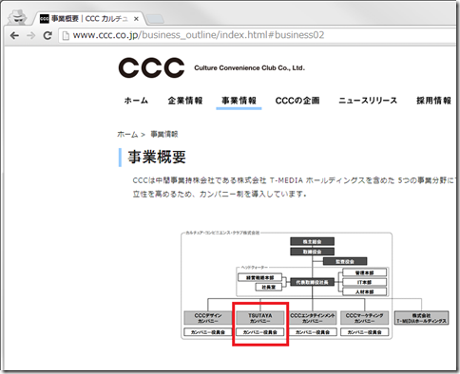Viewport: 460px width, 374px height.
Task: Click the page icon in address bar
Action: tap(66, 35)
